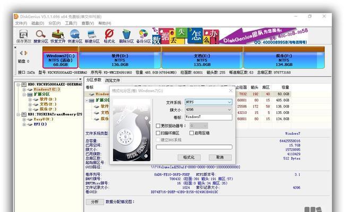
Task: Launch the Recover Files (恢复文件) tool
Action: click(x=58, y=36)
